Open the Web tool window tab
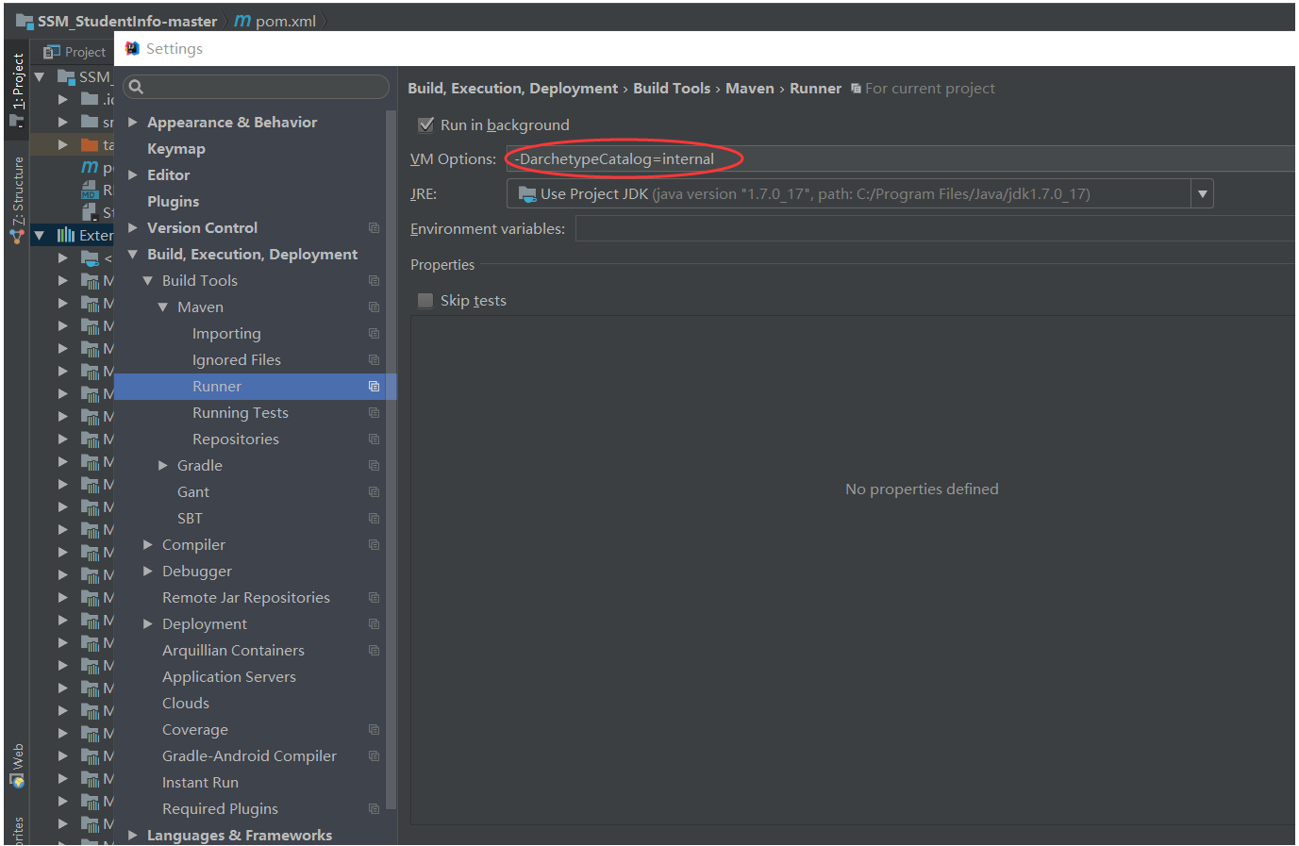Image resolution: width=1299 pixels, height=846 pixels. click(17, 765)
